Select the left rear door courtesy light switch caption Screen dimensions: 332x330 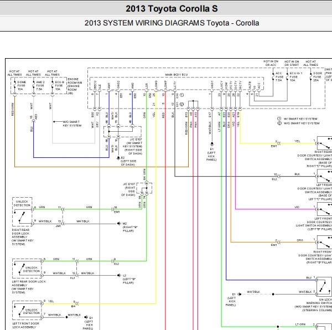pos(315,192)
